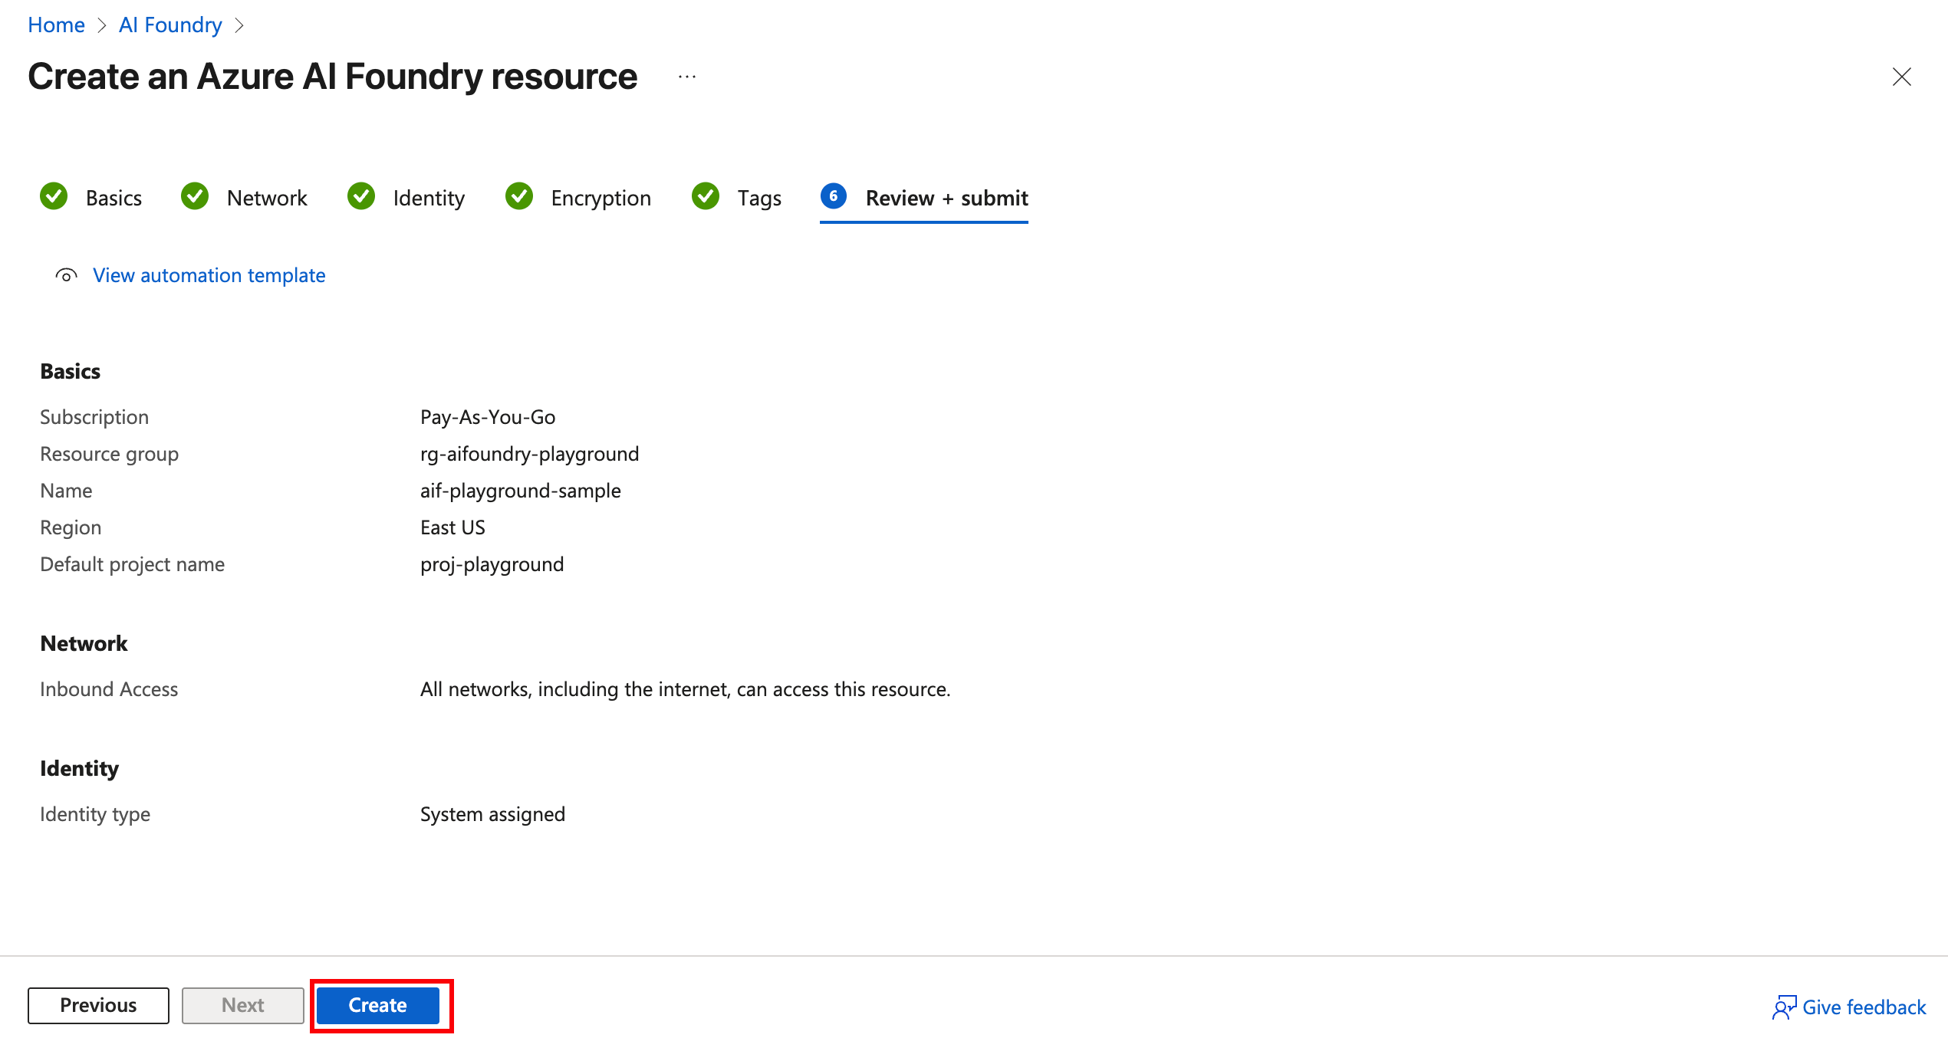Click the aif-playground-sample name value

520,491
